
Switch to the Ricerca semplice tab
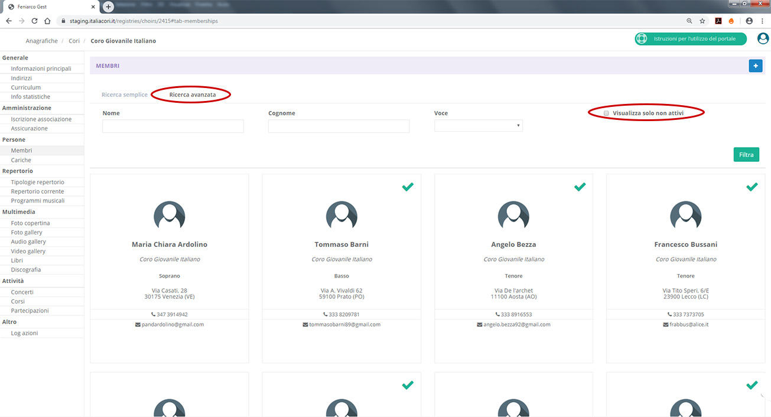(x=125, y=95)
